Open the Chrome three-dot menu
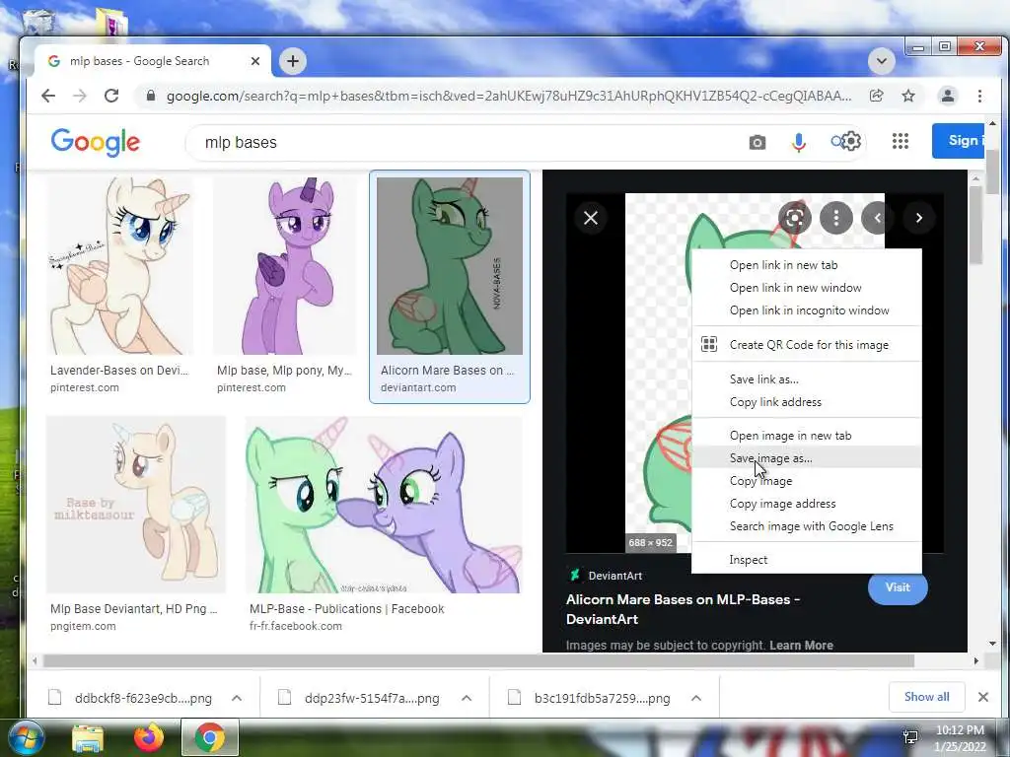Image resolution: width=1010 pixels, height=757 pixels. (x=979, y=96)
